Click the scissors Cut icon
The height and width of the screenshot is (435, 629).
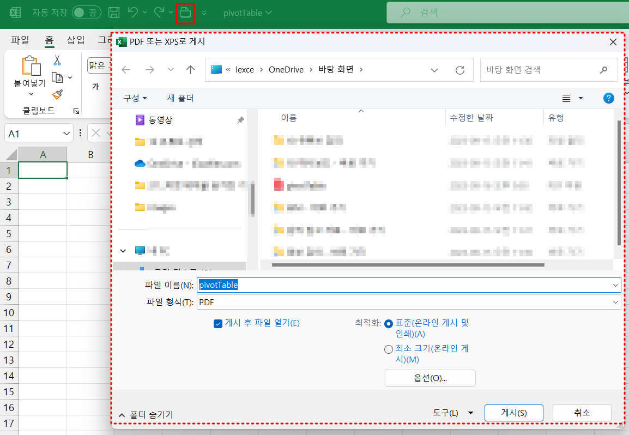coord(56,61)
